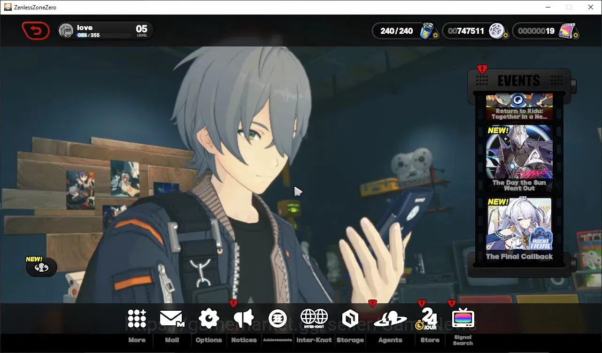Click the red back arrow button
602x353 pixels.
[x=36, y=31]
